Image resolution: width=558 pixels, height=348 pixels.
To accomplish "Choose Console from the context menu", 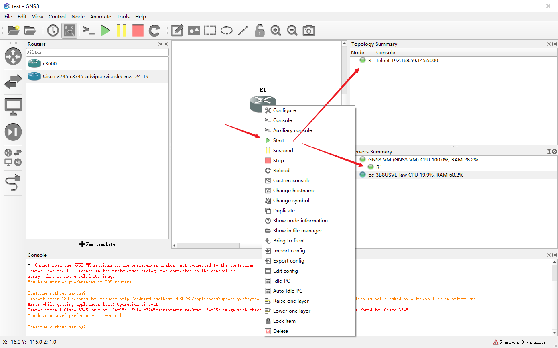I will pos(308,120).
